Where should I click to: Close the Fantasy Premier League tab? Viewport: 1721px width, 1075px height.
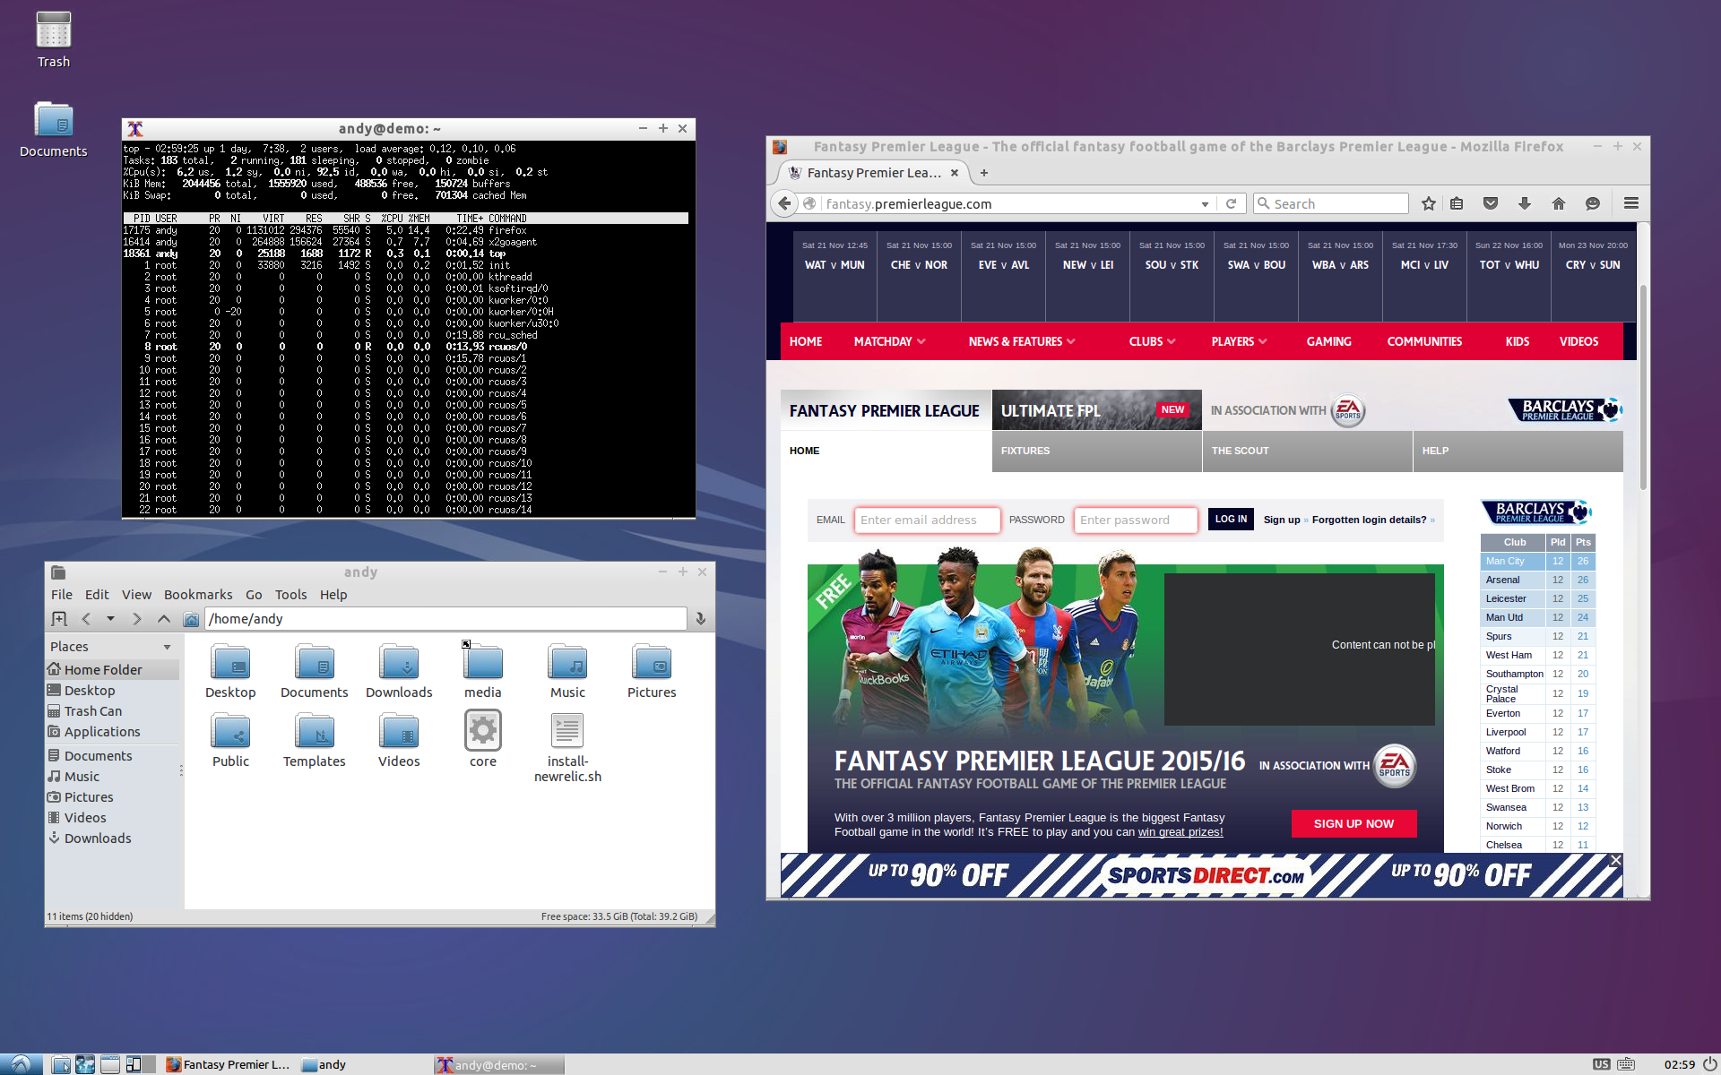click(955, 173)
